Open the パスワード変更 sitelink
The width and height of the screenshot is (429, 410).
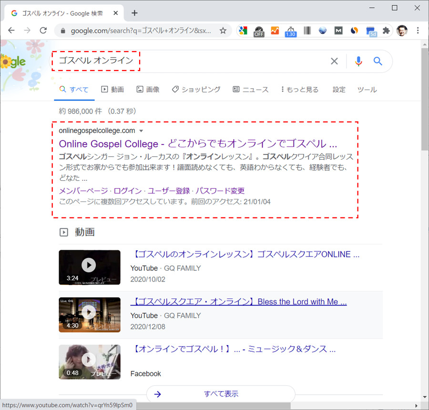[x=220, y=191]
